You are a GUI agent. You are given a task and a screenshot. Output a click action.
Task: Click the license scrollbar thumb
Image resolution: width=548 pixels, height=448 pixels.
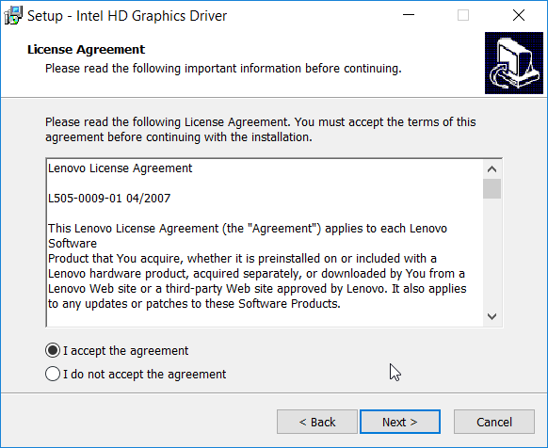tap(492, 188)
